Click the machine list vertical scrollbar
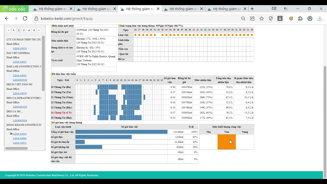The height and width of the screenshot is (184, 327). click(x=43, y=63)
